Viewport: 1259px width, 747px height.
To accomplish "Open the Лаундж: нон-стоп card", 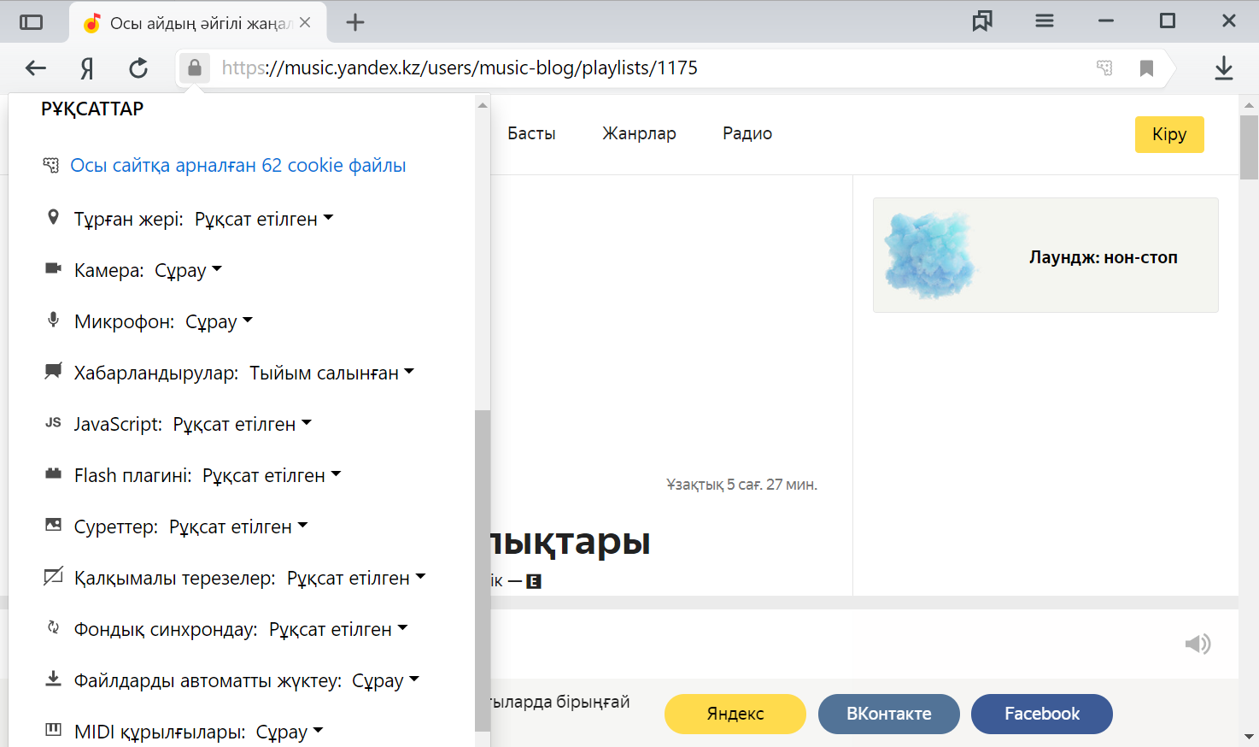I will click(1045, 256).
